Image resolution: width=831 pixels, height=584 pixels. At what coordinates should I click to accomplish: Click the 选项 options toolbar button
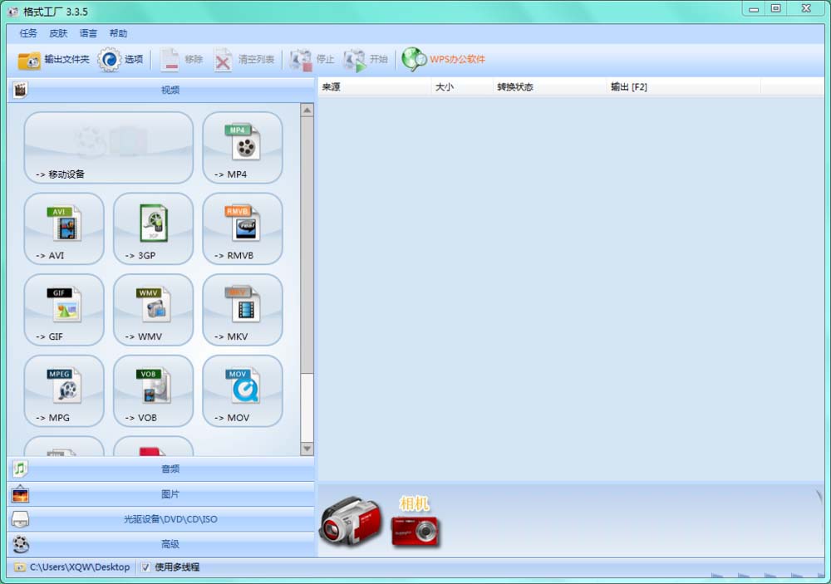[121, 60]
